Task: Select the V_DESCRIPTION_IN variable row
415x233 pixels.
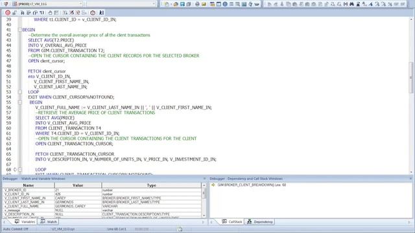Action: click(x=102, y=214)
